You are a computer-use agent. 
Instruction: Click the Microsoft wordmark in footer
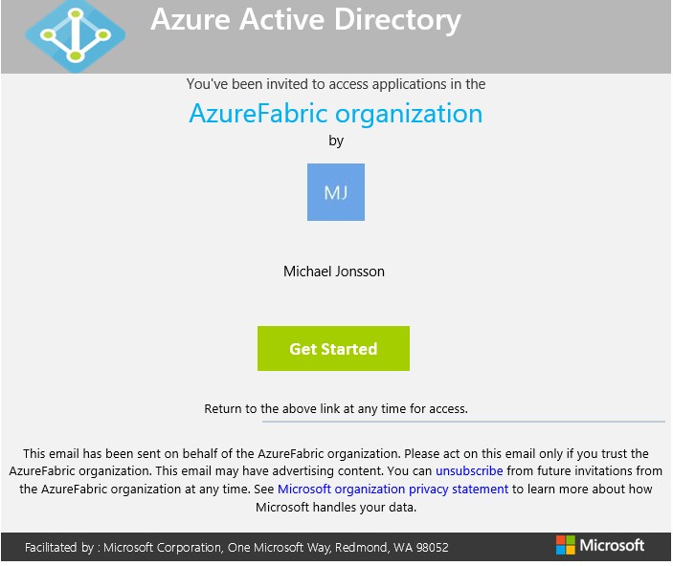pyautogui.click(x=612, y=545)
